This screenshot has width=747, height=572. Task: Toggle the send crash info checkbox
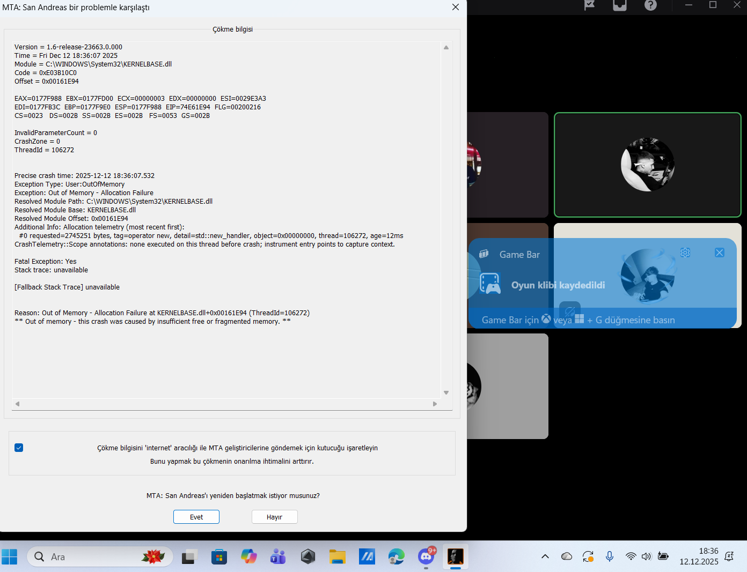click(19, 448)
